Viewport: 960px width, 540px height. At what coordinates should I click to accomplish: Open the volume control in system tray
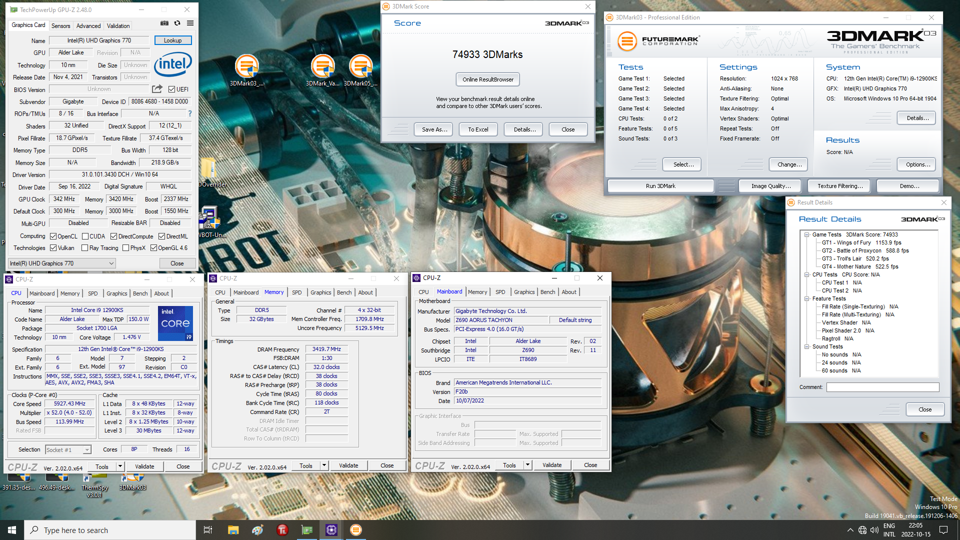[x=874, y=530]
